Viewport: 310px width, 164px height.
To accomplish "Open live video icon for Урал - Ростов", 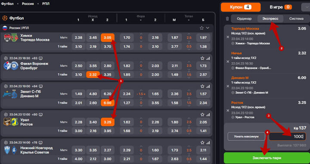I will point(40,114).
